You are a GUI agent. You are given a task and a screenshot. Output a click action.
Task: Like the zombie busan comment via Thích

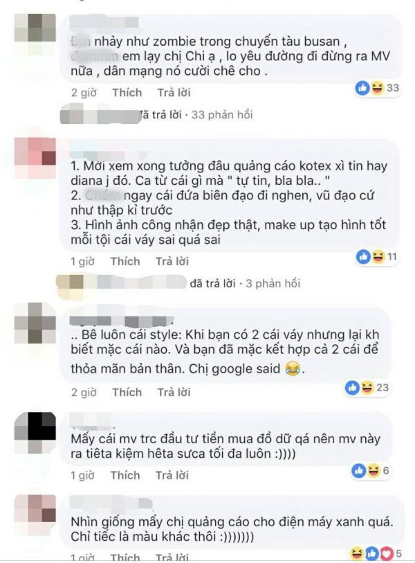click(x=127, y=93)
